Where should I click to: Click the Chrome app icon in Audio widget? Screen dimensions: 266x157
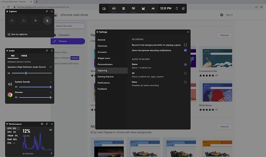(10, 94)
